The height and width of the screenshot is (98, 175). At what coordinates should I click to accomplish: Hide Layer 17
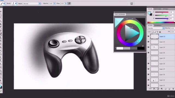[x=148, y=69]
